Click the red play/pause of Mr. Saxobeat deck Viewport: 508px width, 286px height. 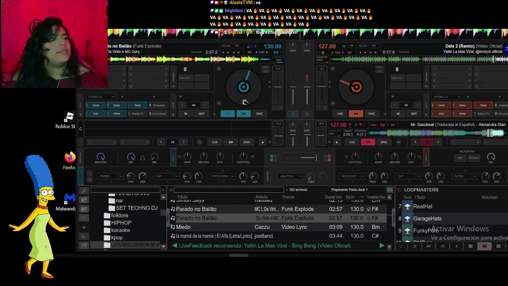coord(368,142)
